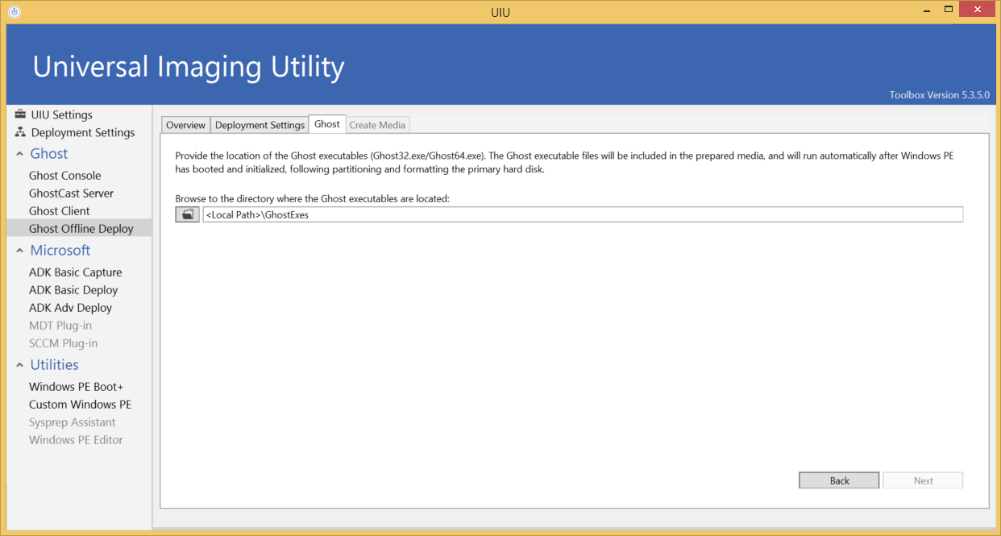The height and width of the screenshot is (536, 1001).
Task: Click the Next button
Action: pyautogui.click(x=923, y=480)
